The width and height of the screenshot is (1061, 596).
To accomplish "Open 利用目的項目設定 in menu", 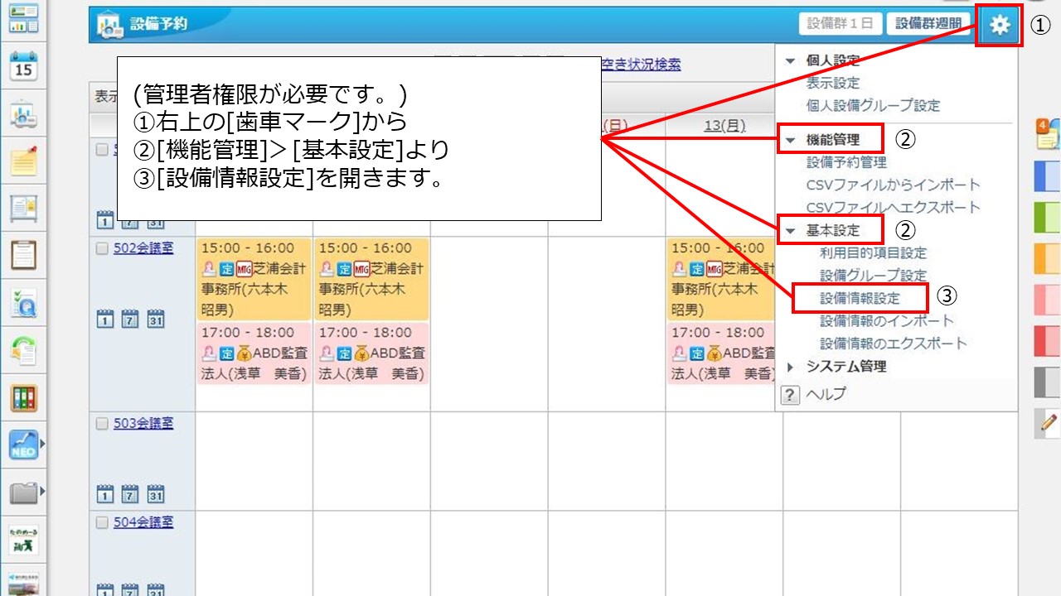I will pos(874,253).
